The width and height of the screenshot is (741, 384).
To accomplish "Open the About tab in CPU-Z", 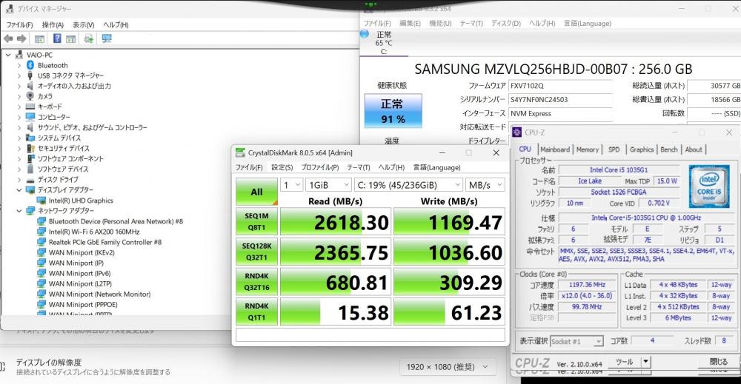I will (x=694, y=149).
